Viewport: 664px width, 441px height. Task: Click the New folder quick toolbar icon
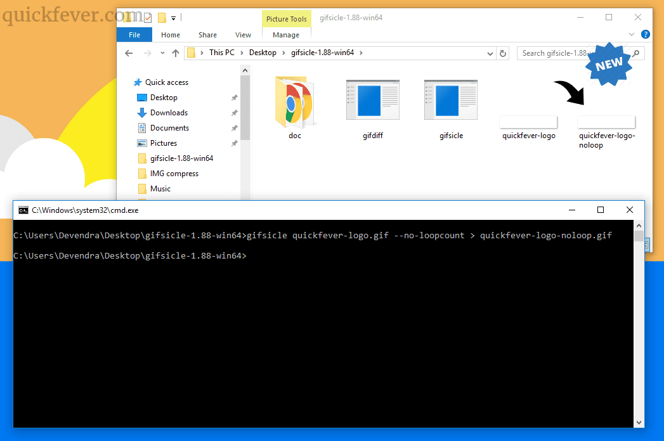point(162,18)
